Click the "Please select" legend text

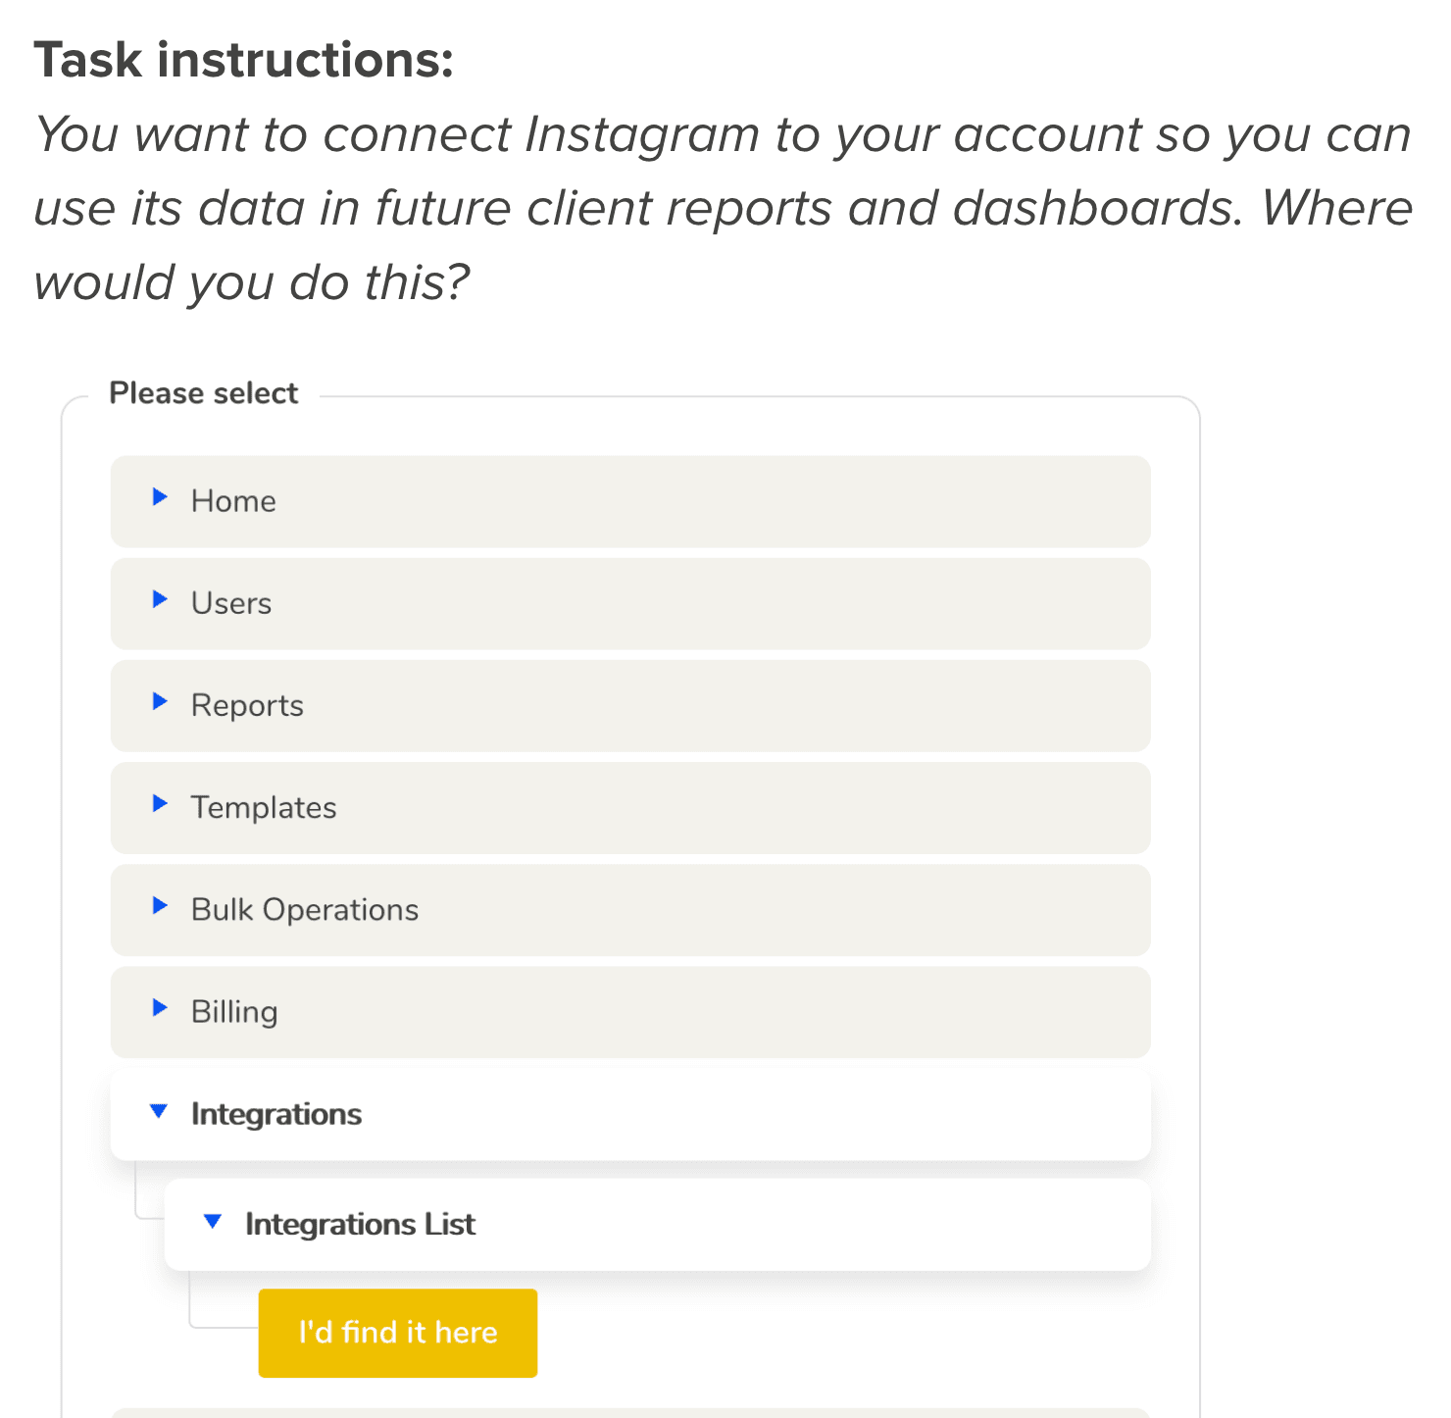204,393
